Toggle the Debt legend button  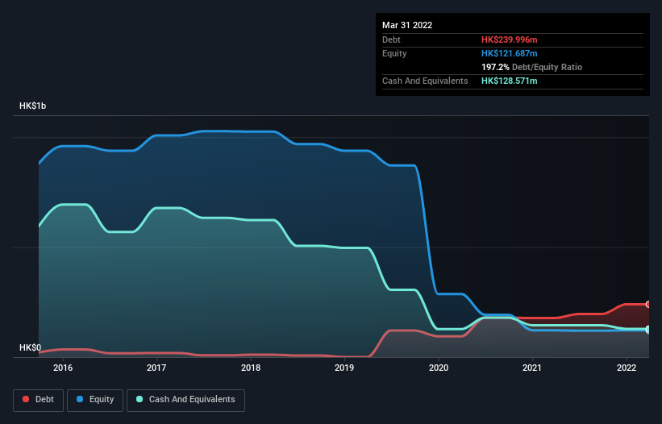click(39, 400)
